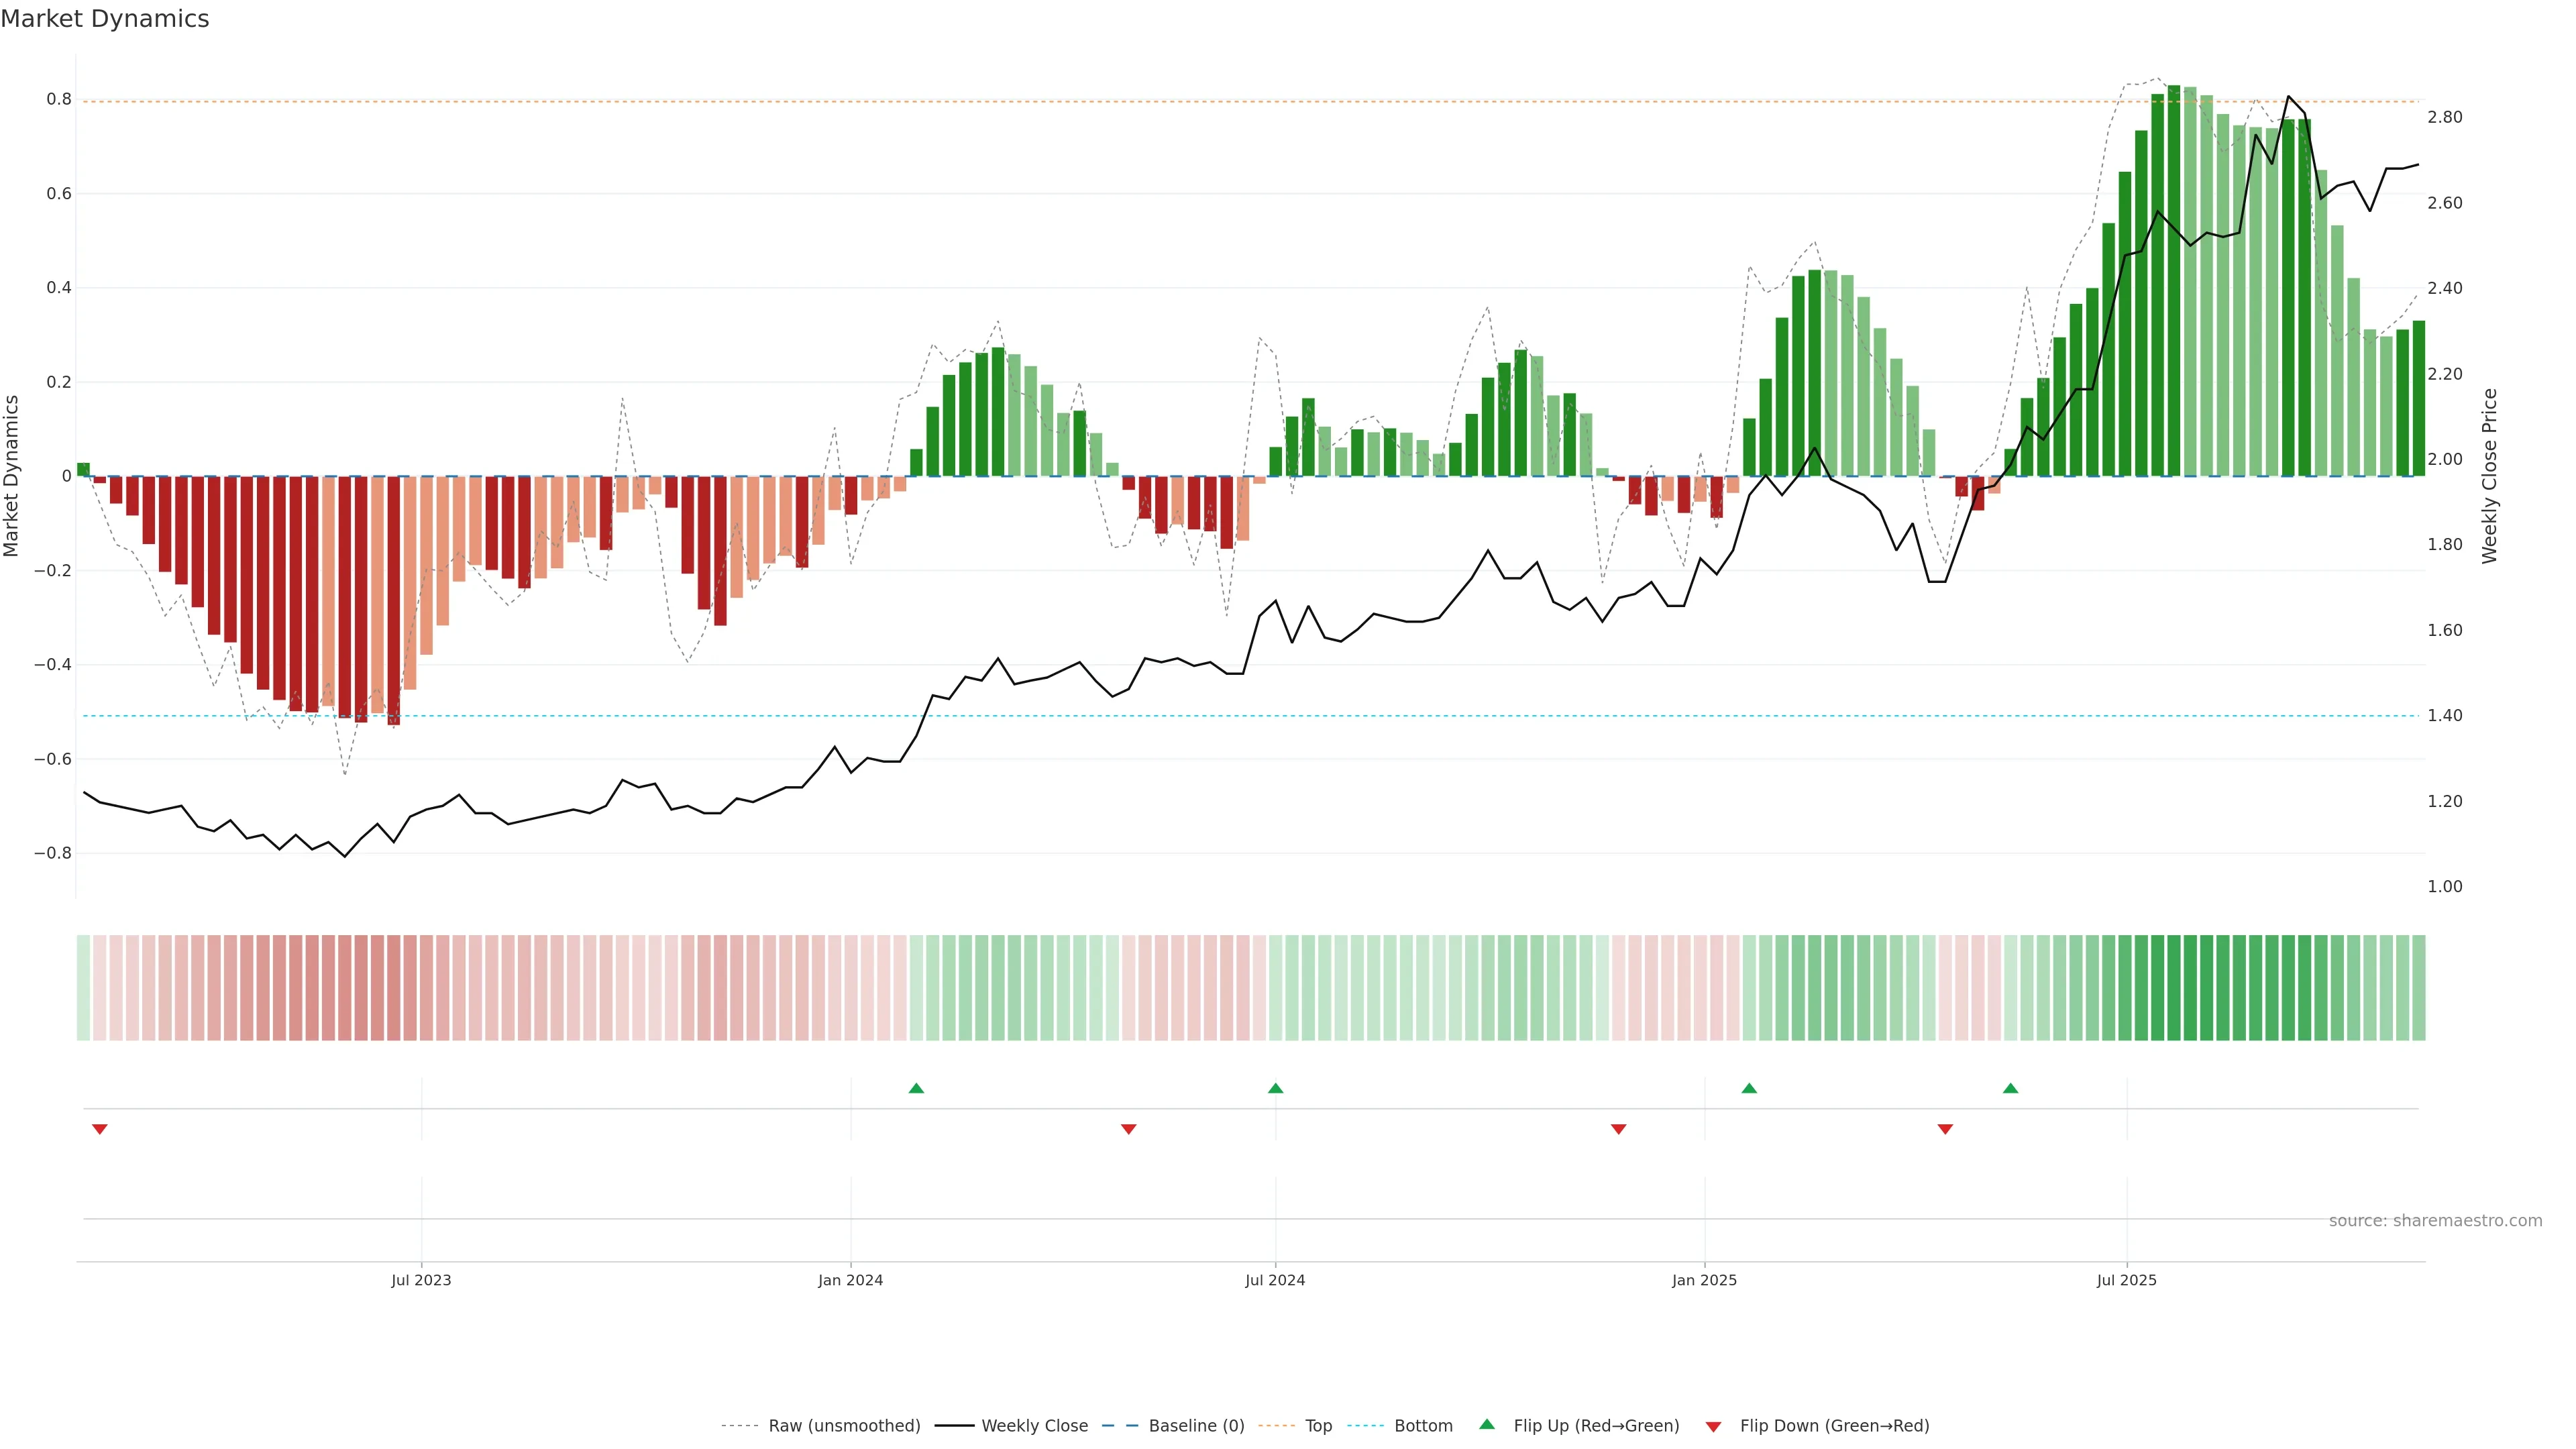Click red flip-down marker between Jan and Jul 2024

coord(1129,1129)
